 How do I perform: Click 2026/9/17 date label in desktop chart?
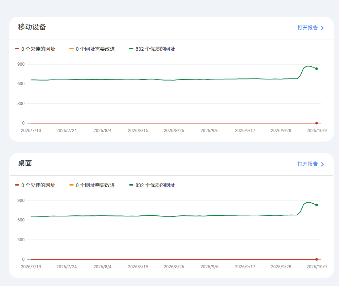[x=245, y=267]
